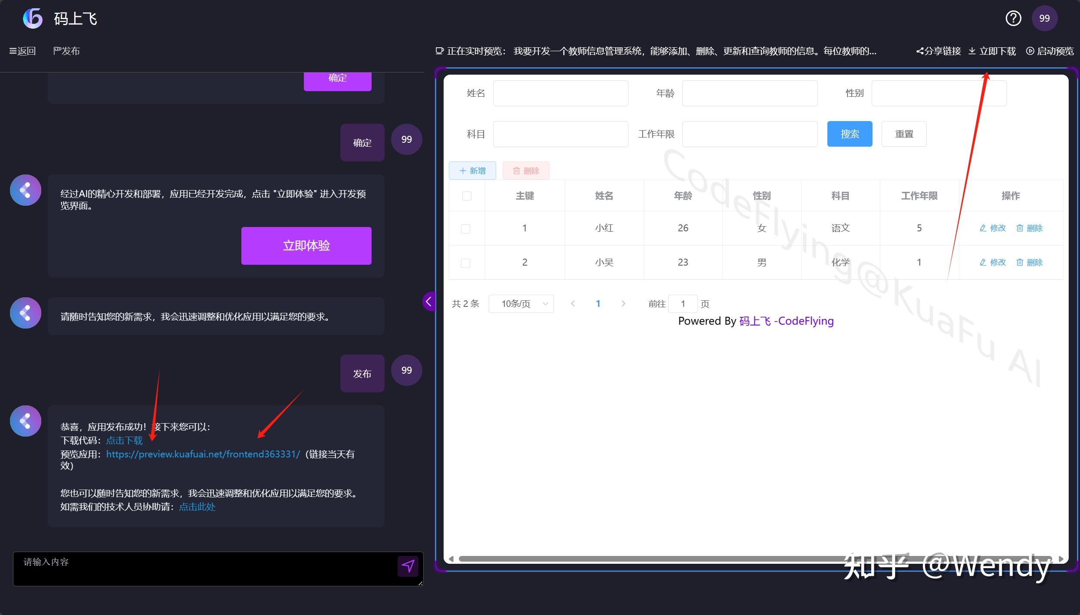
Task: Click the 分享链接 share link icon
Action: (921, 51)
